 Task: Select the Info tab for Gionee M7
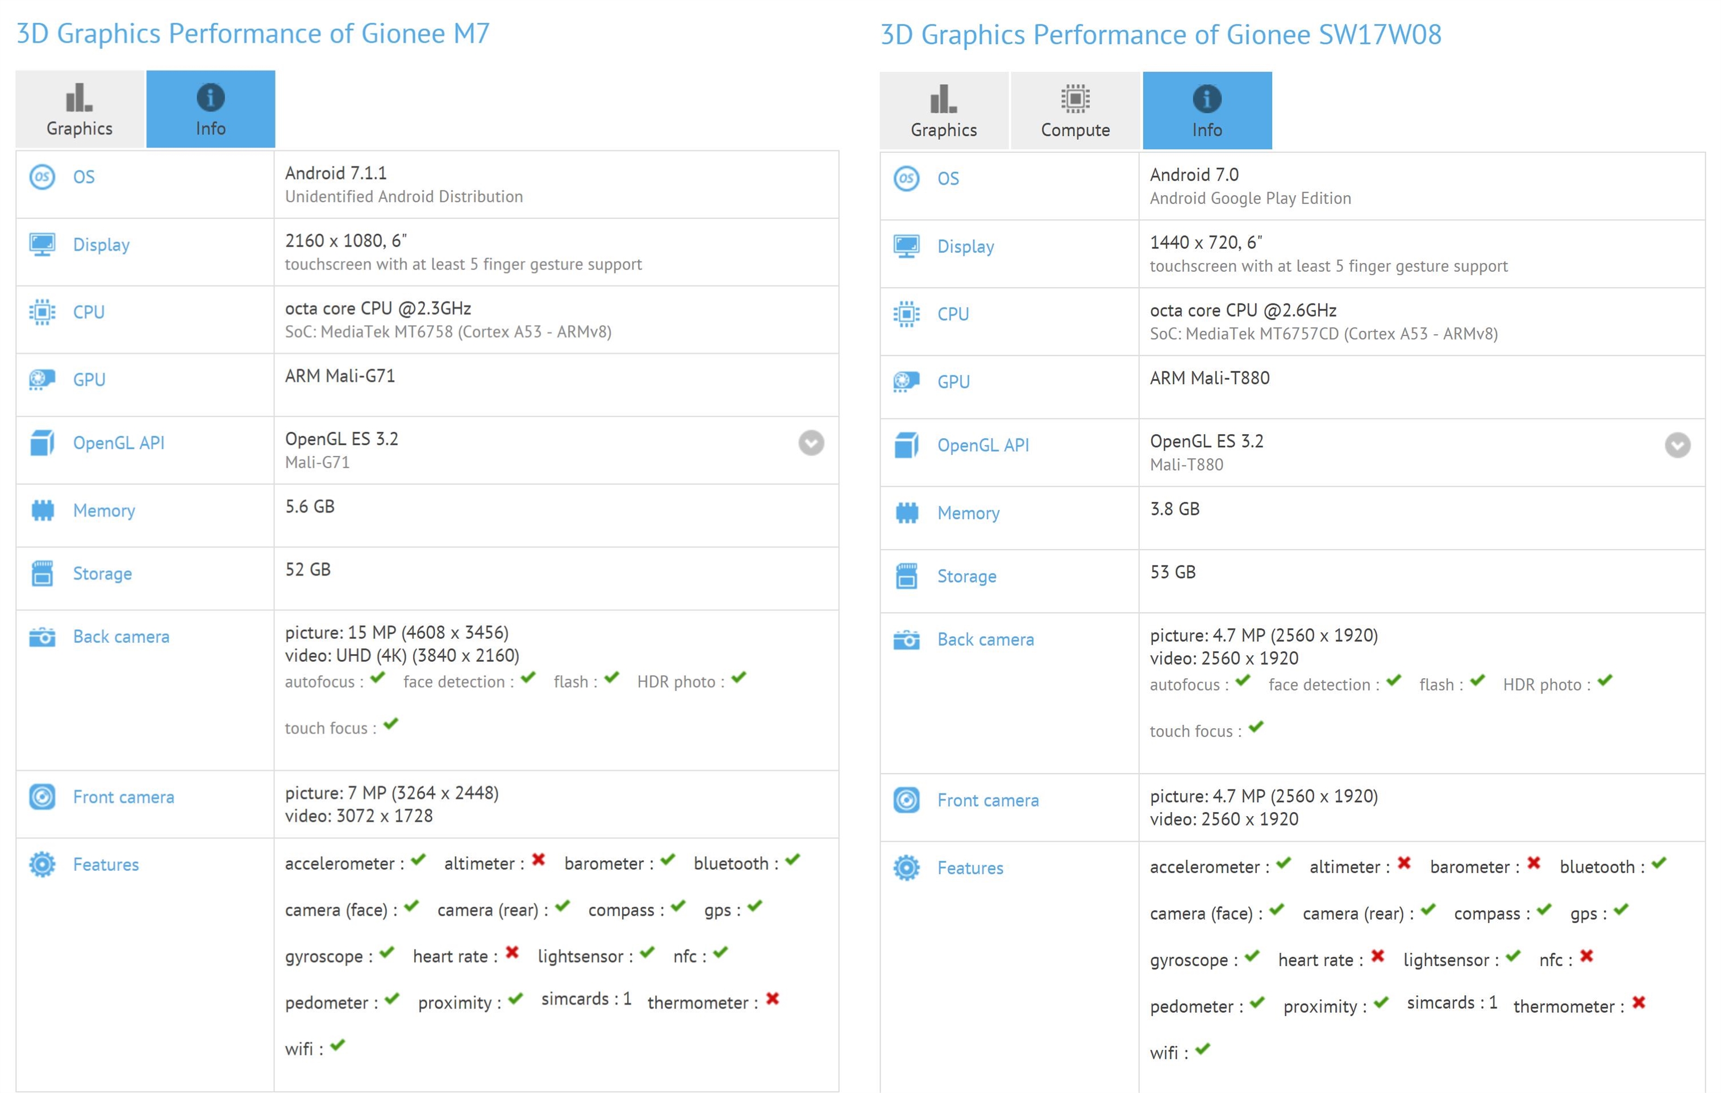[x=211, y=109]
